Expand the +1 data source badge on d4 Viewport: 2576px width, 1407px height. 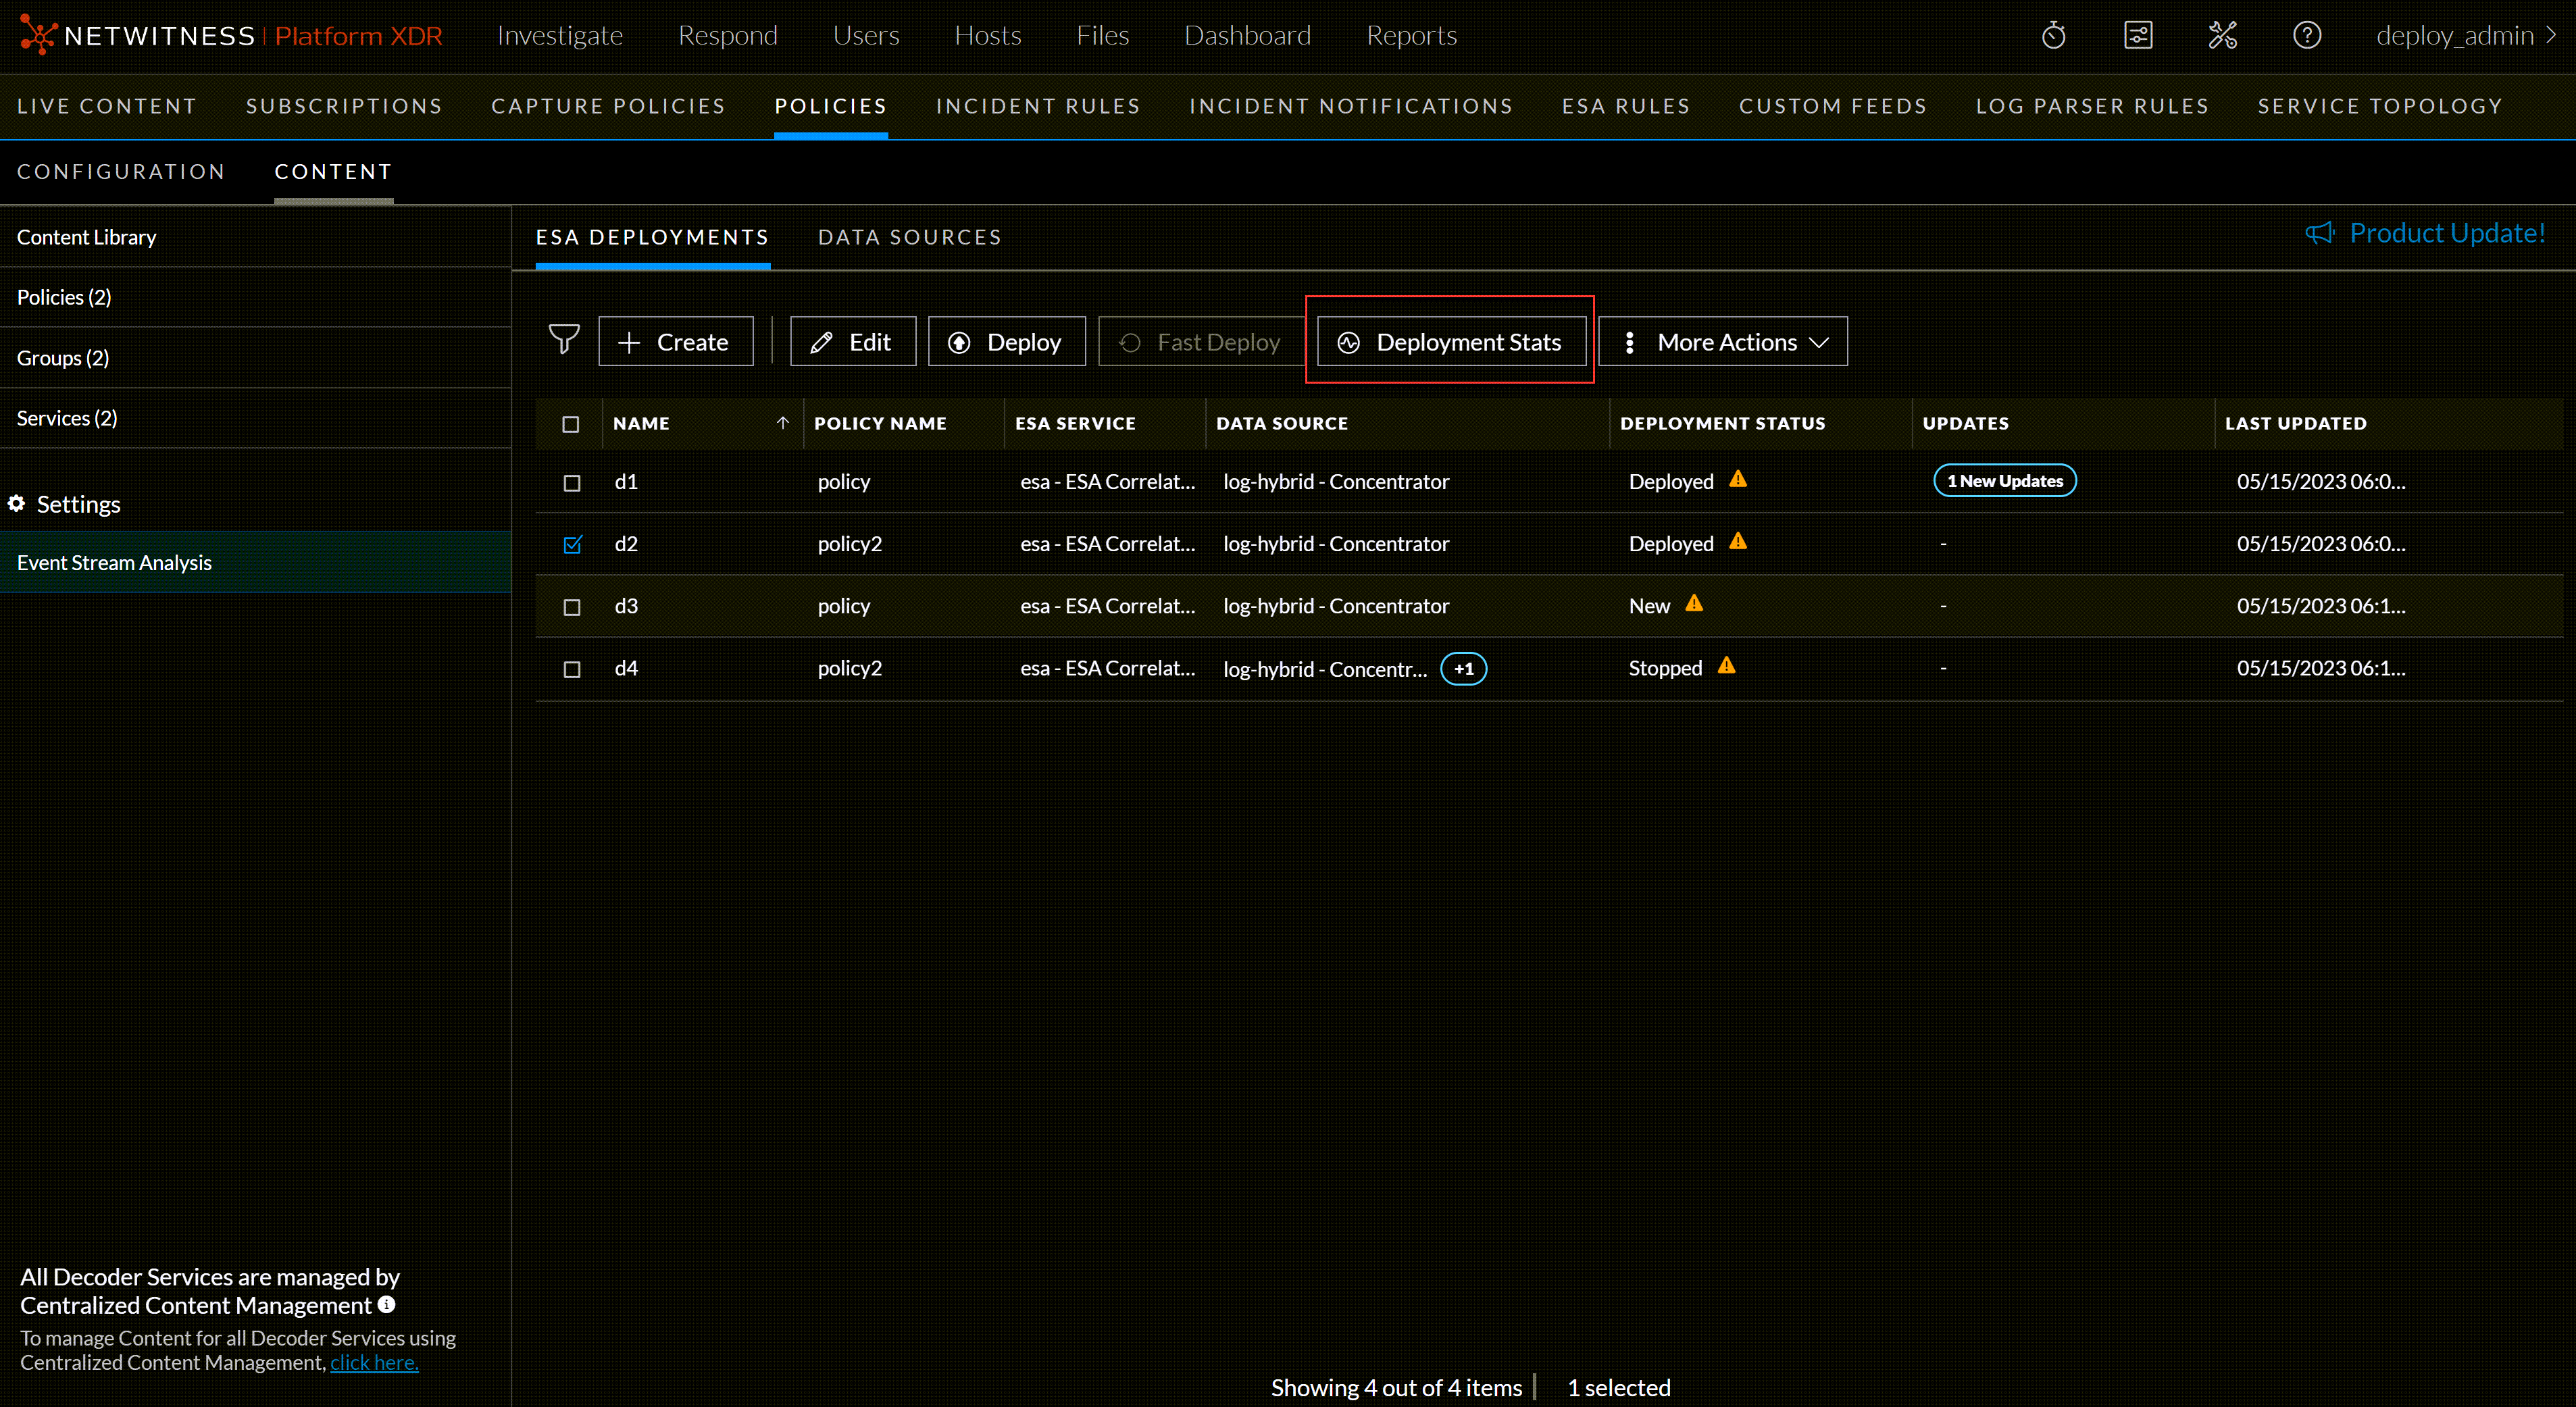[x=1463, y=669]
